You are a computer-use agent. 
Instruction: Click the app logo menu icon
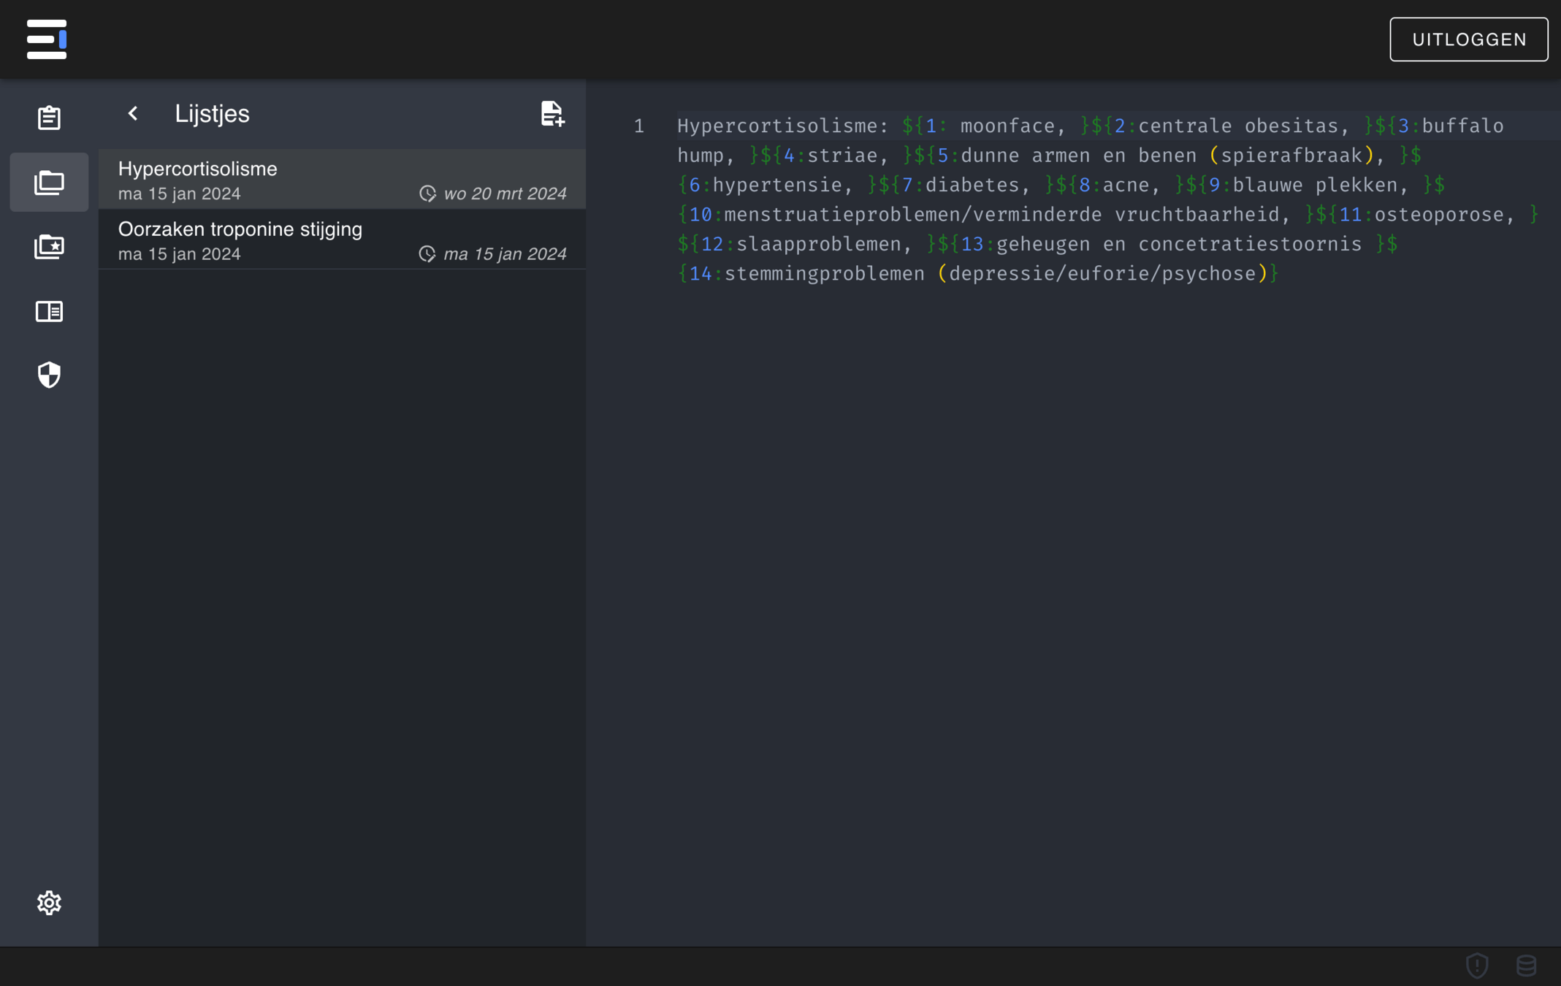[47, 39]
